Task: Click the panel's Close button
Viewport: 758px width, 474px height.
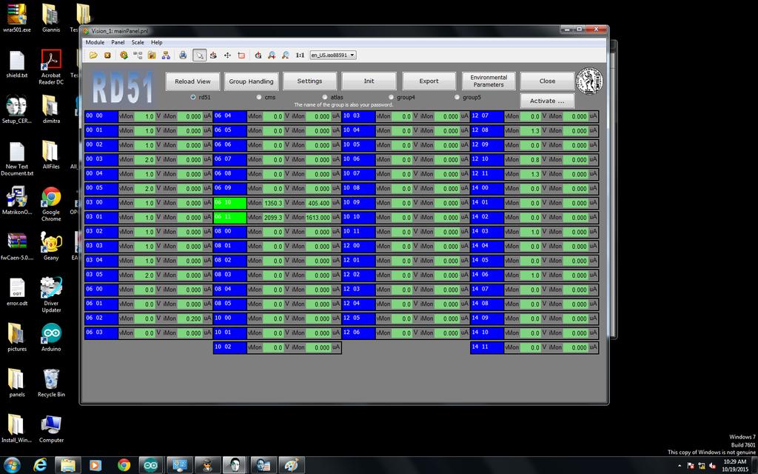Action: tap(547, 81)
